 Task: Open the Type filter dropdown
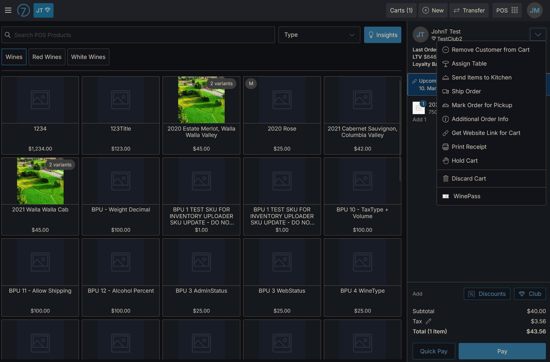319,35
